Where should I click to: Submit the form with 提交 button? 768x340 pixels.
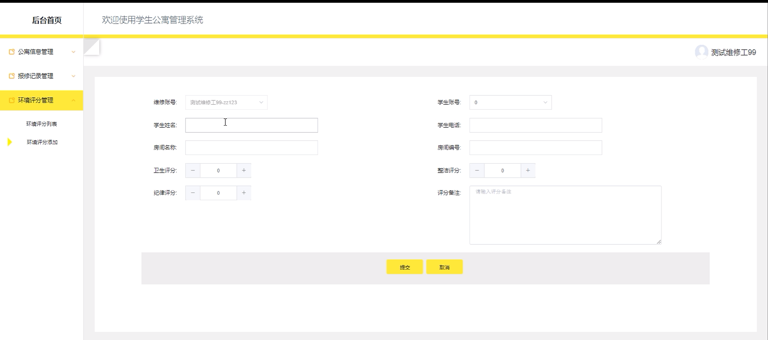pyautogui.click(x=404, y=267)
